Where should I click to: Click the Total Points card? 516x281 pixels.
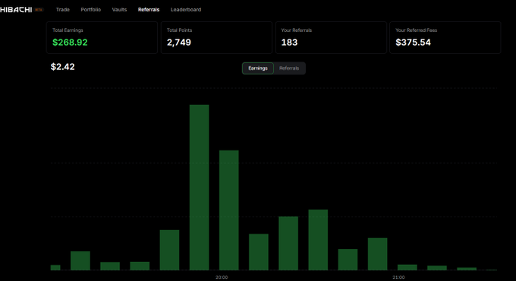216,37
